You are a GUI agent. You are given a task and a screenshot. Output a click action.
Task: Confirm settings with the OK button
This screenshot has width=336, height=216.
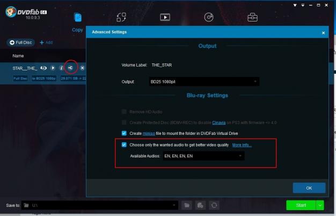click(x=309, y=188)
